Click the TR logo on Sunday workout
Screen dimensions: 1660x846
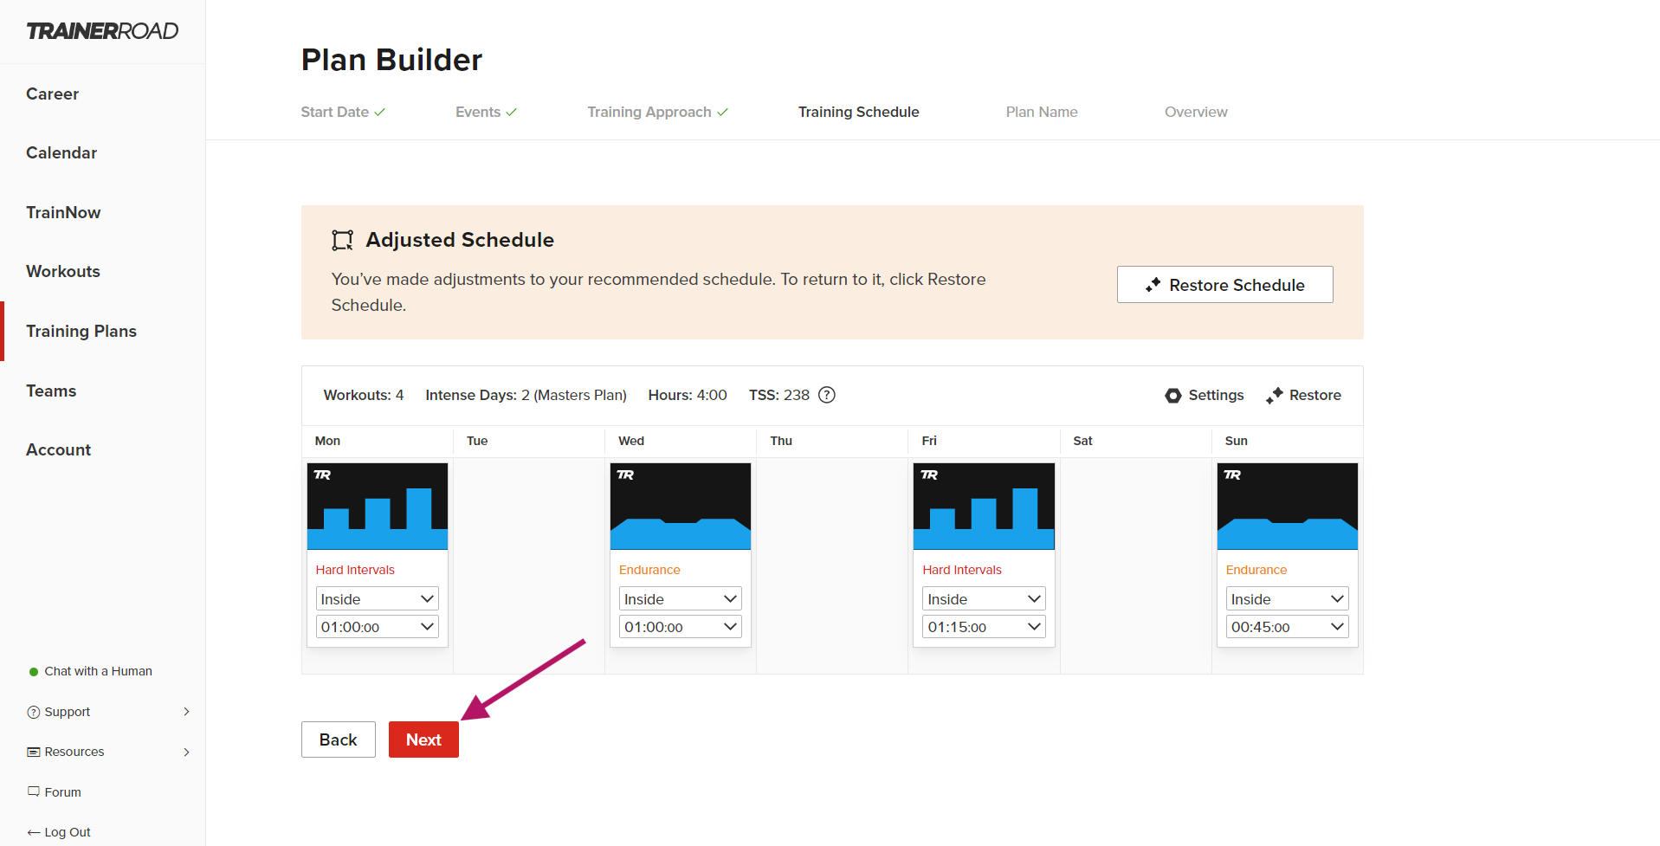1232,475
